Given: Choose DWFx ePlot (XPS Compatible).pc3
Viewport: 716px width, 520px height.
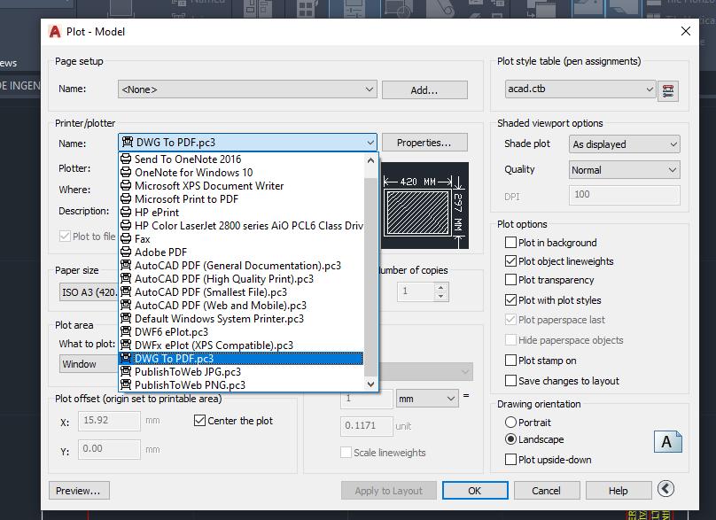Looking at the screenshot, I should 241,345.
